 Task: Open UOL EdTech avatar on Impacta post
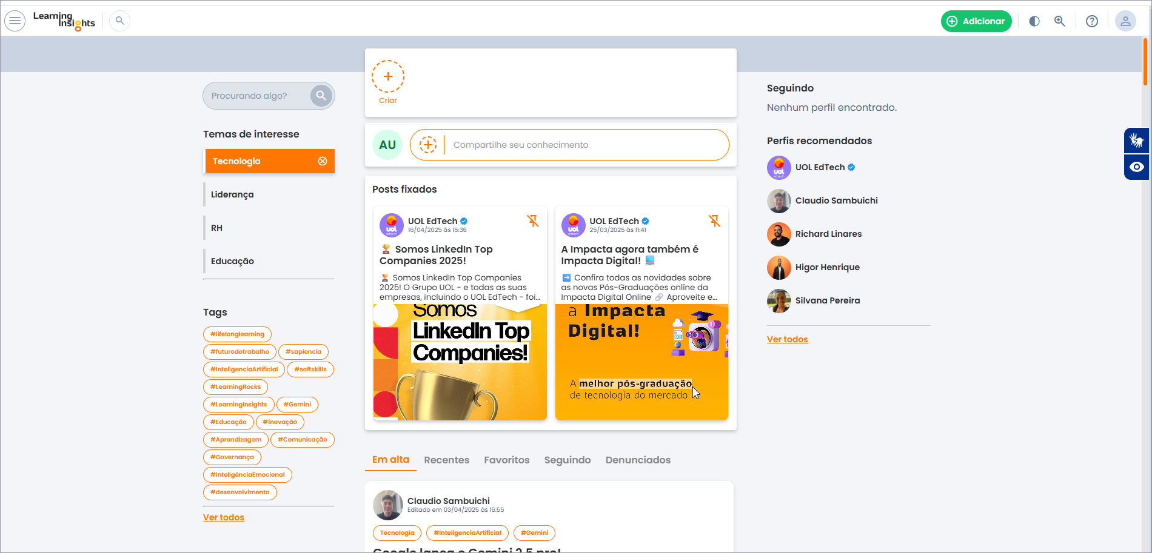(574, 225)
